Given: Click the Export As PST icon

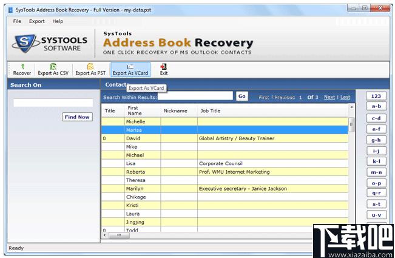Looking at the screenshot, I should (90, 67).
